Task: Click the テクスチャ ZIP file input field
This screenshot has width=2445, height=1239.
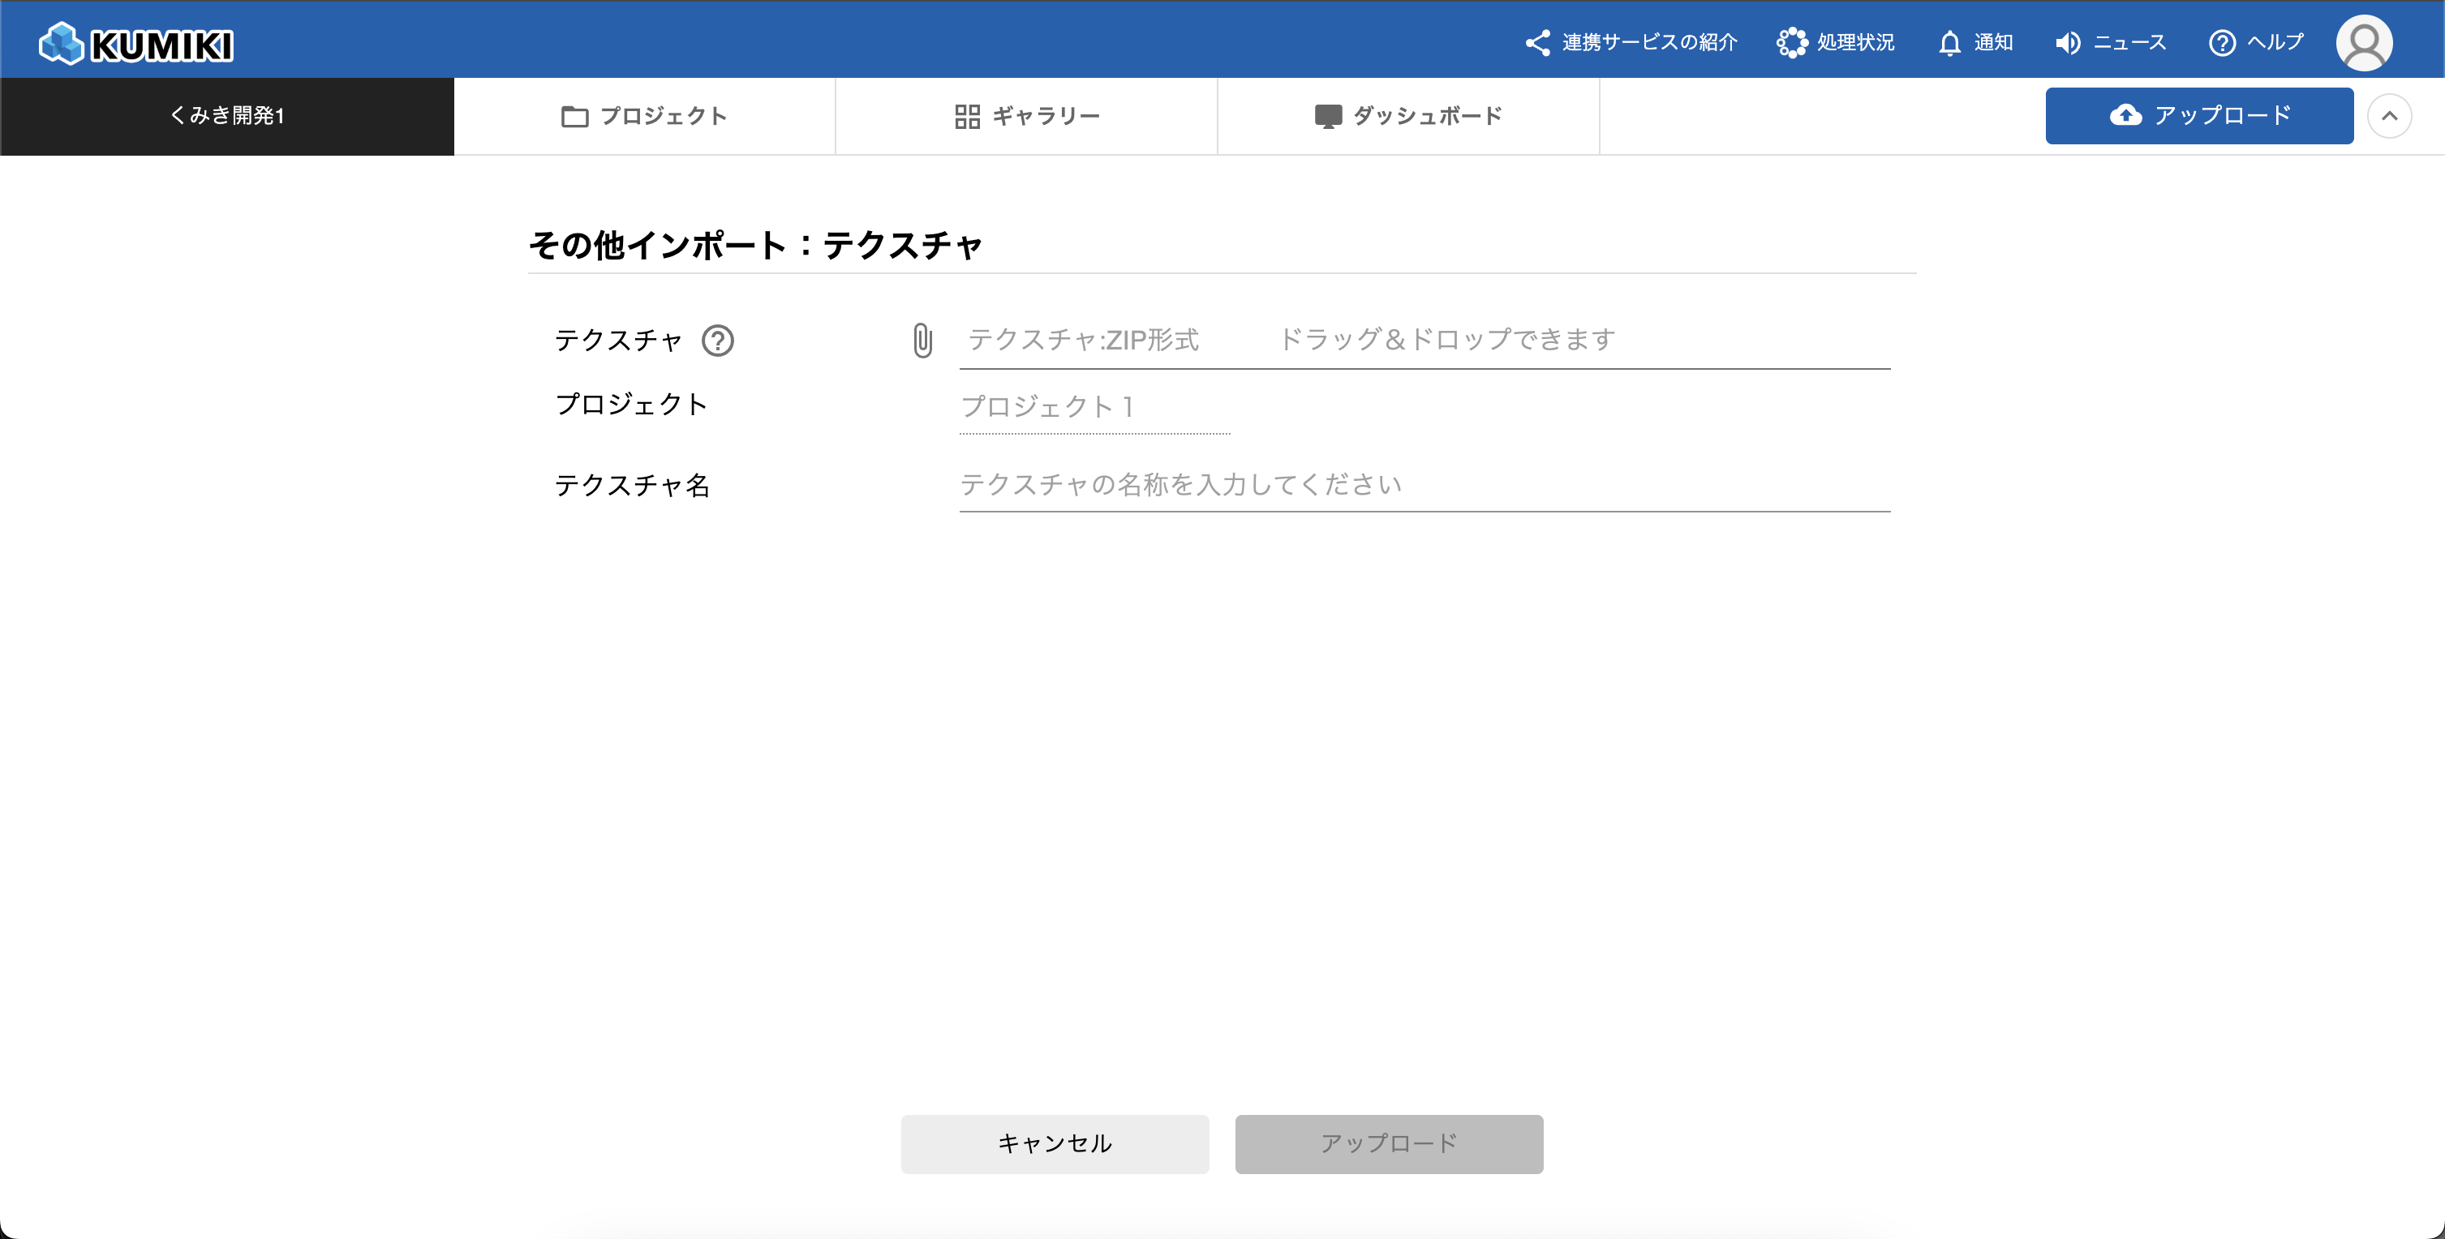Action: point(1424,340)
